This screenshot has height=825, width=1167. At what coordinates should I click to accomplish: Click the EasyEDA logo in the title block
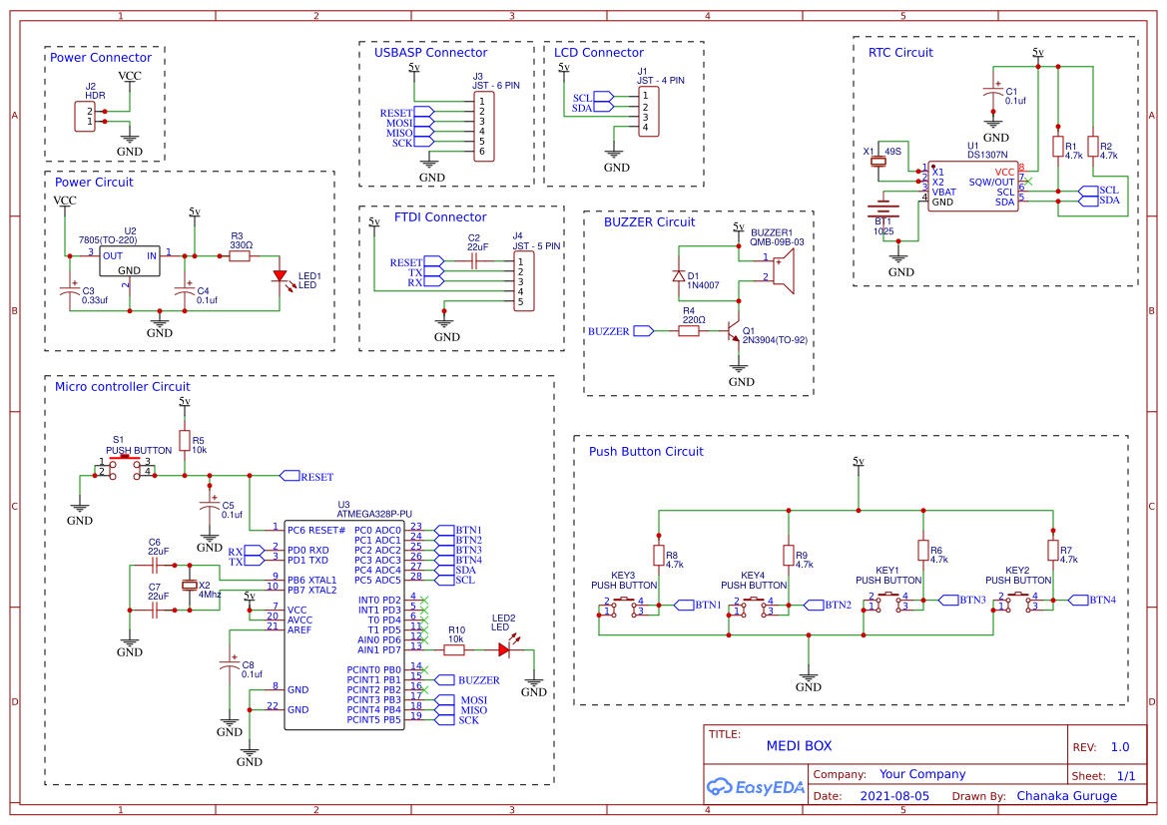pos(756,787)
